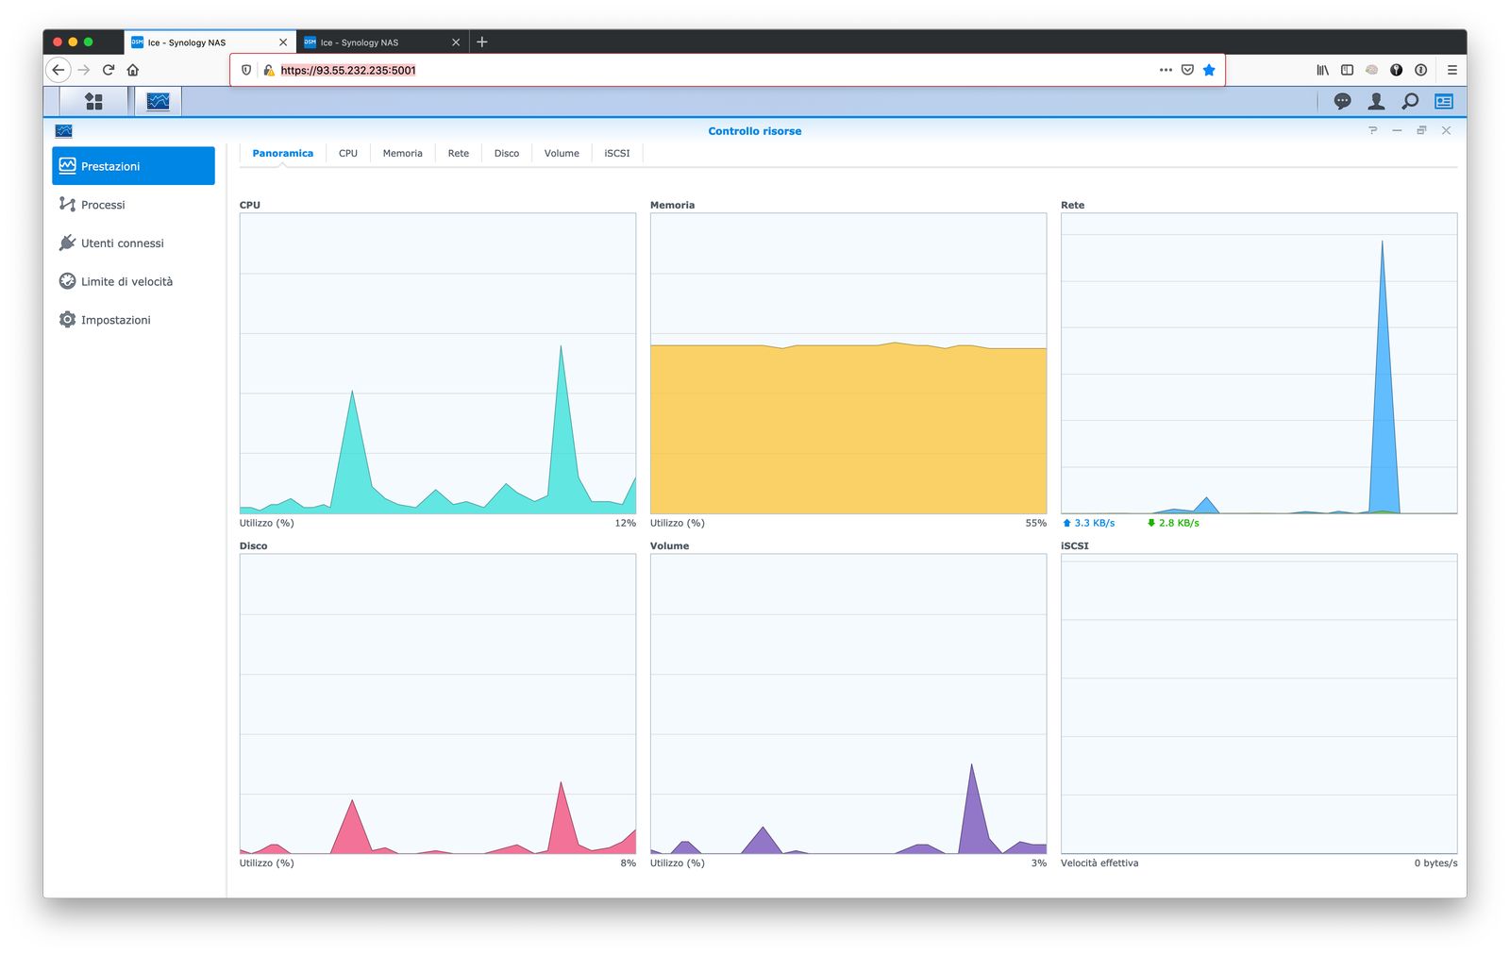Select the Panoramica tab

pos(282,153)
